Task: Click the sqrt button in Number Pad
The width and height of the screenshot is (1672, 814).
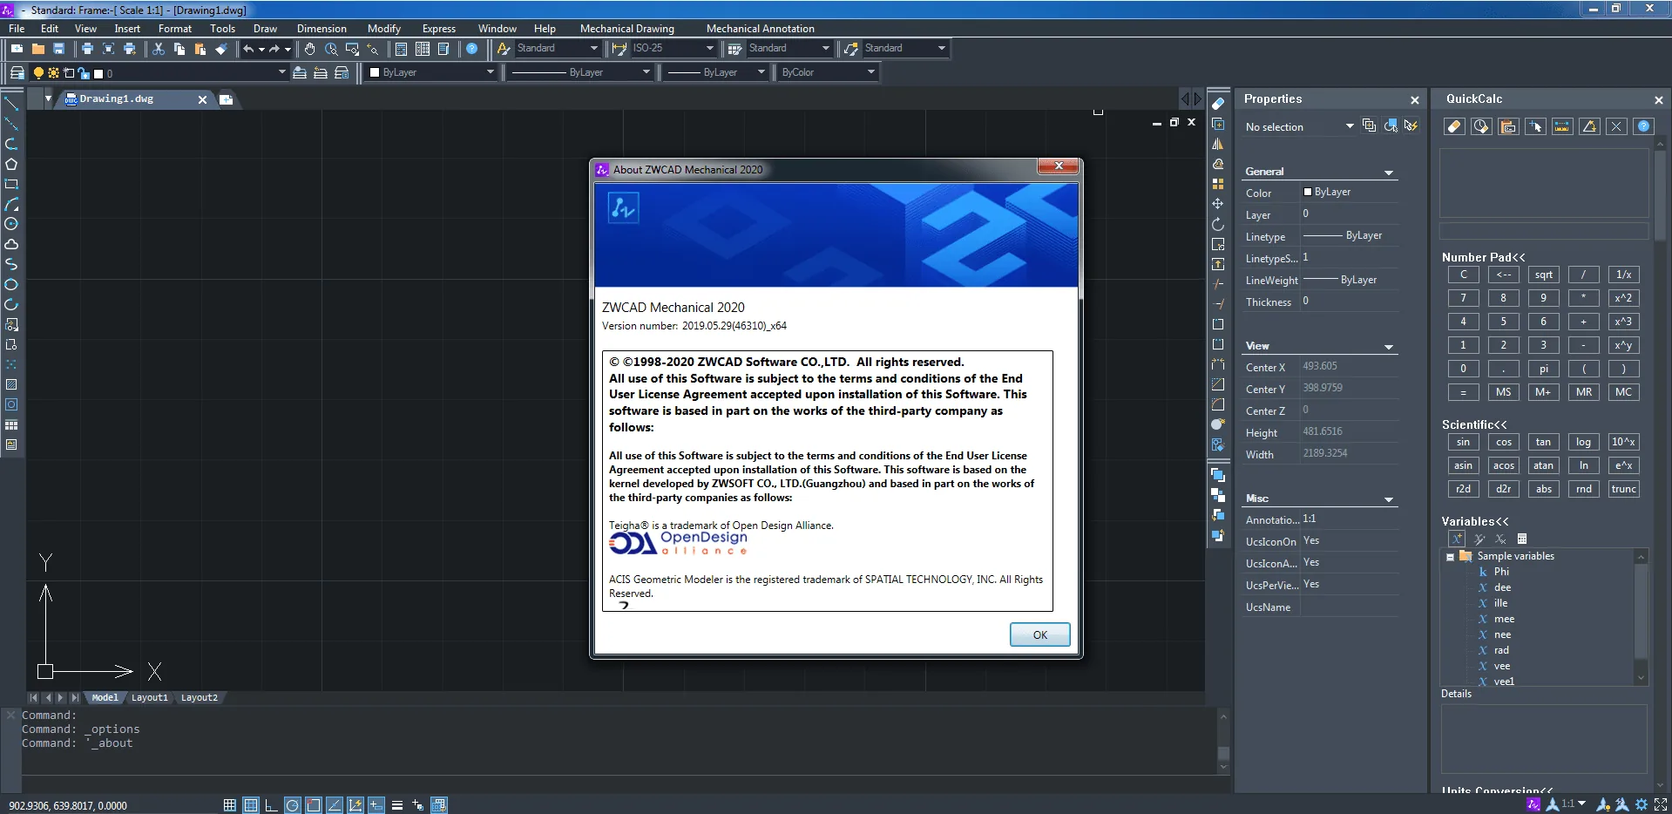Action: pyautogui.click(x=1543, y=275)
